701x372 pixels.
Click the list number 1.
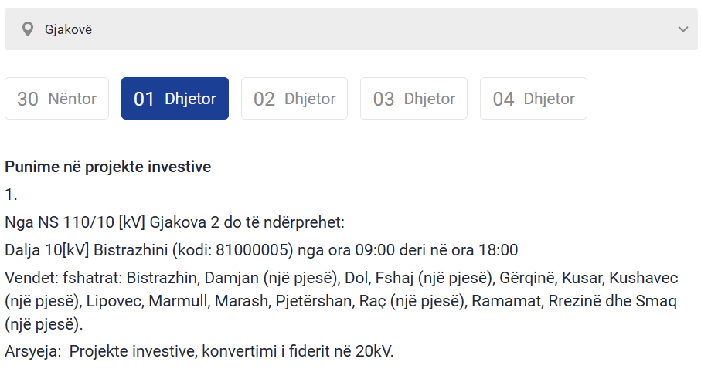coord(10,194)
